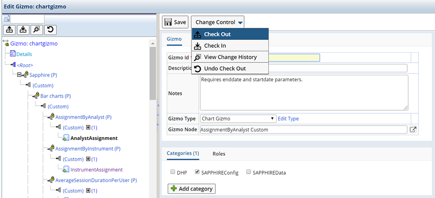Click the green plus icon in Add category
Image resolution: width=435 pixels, height=198 pixels.
point(174,189)
